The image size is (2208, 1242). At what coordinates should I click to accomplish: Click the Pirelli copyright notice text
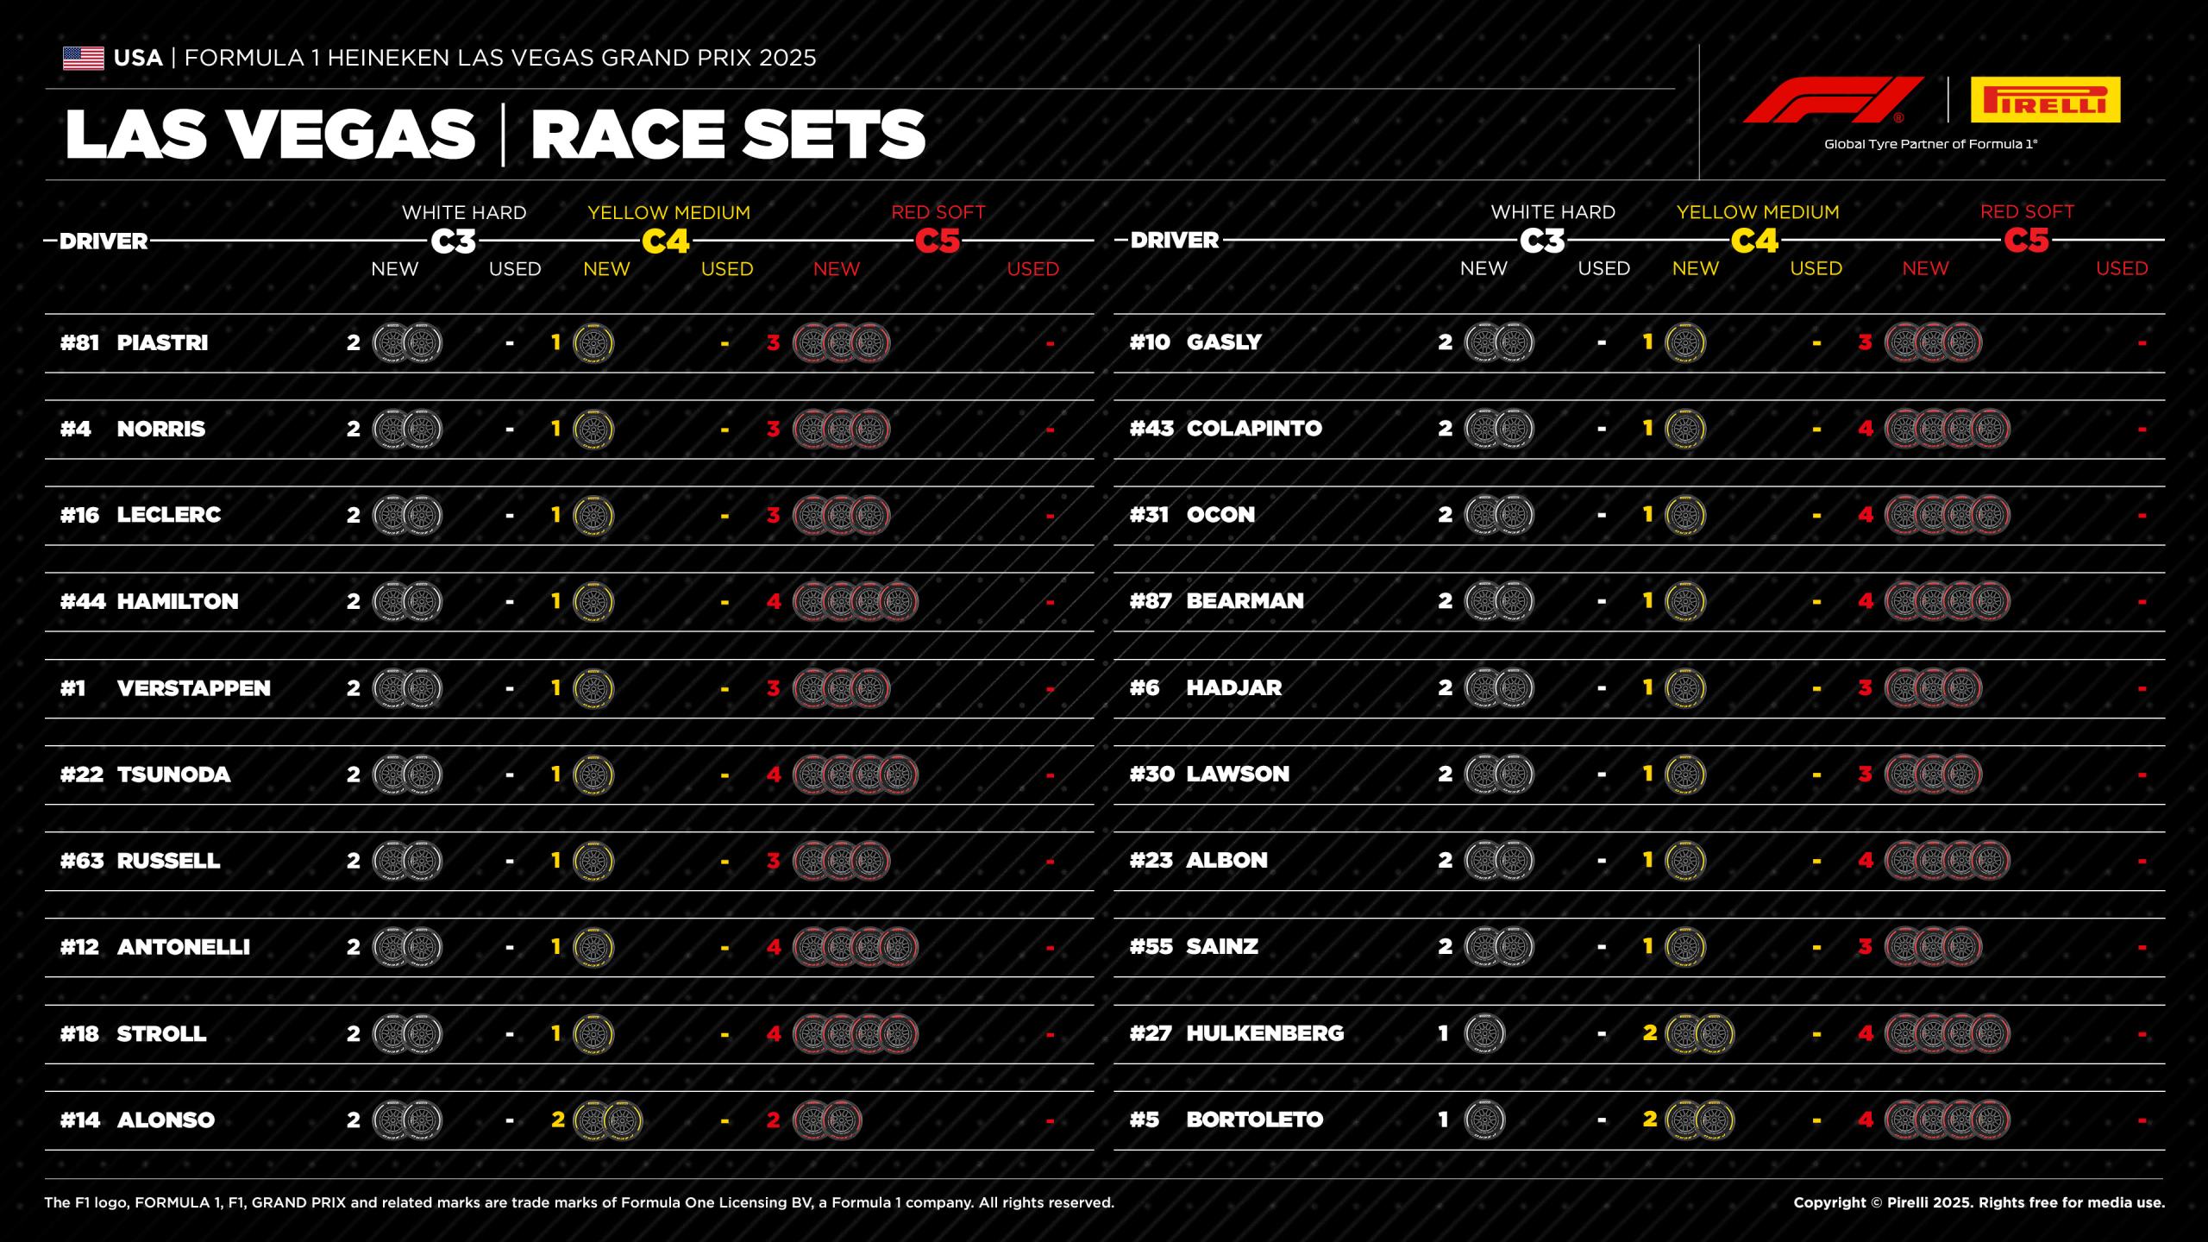(x=1979, y=1202)
